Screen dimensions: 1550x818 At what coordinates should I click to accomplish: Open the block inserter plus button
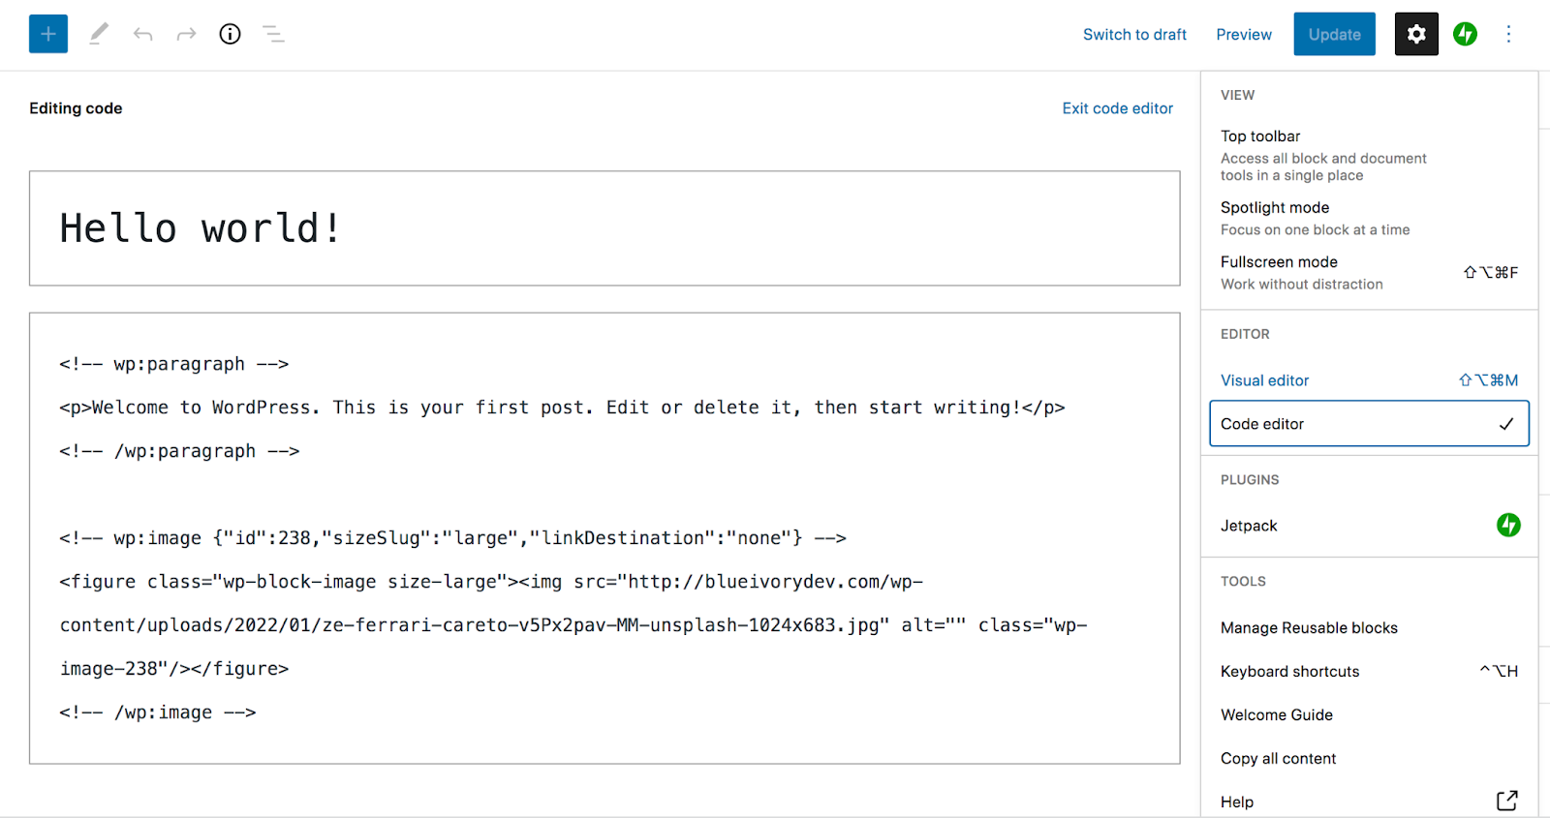tap(48, 34)
